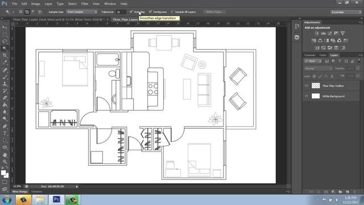Hide the White Background layer

[x=306, y=96]
